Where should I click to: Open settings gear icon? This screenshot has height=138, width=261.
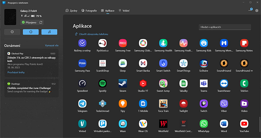[257, 10]
